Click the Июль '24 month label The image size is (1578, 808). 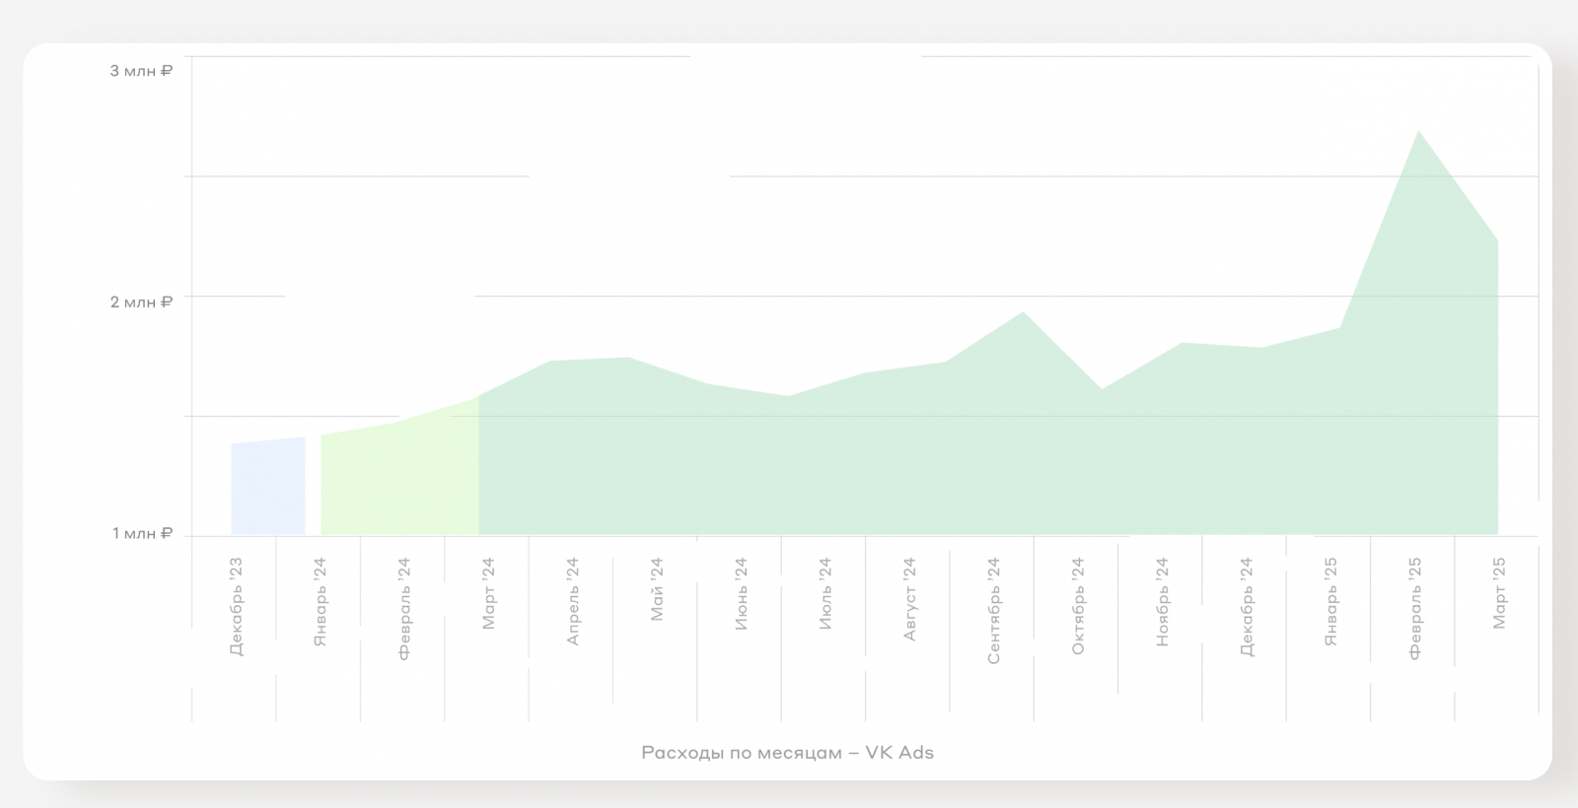tap(825, 593)
